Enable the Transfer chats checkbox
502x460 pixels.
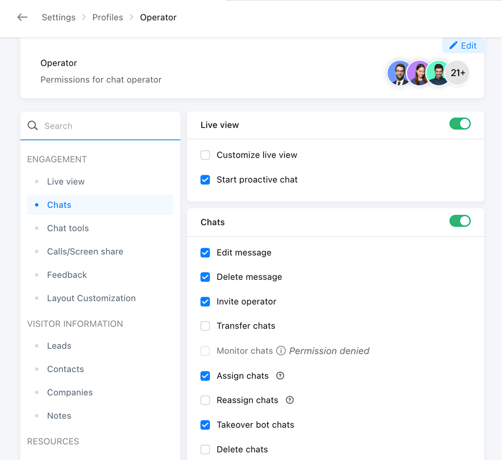(205, 326)
